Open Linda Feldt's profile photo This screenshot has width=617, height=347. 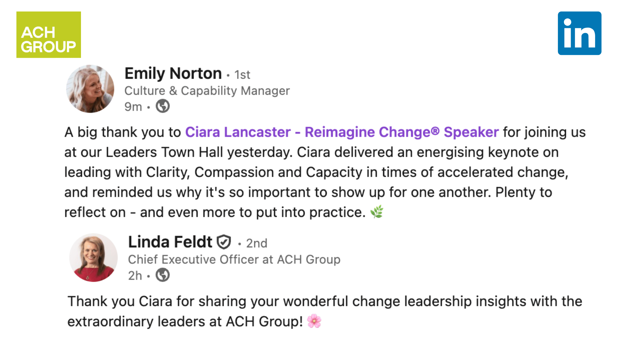94,258
